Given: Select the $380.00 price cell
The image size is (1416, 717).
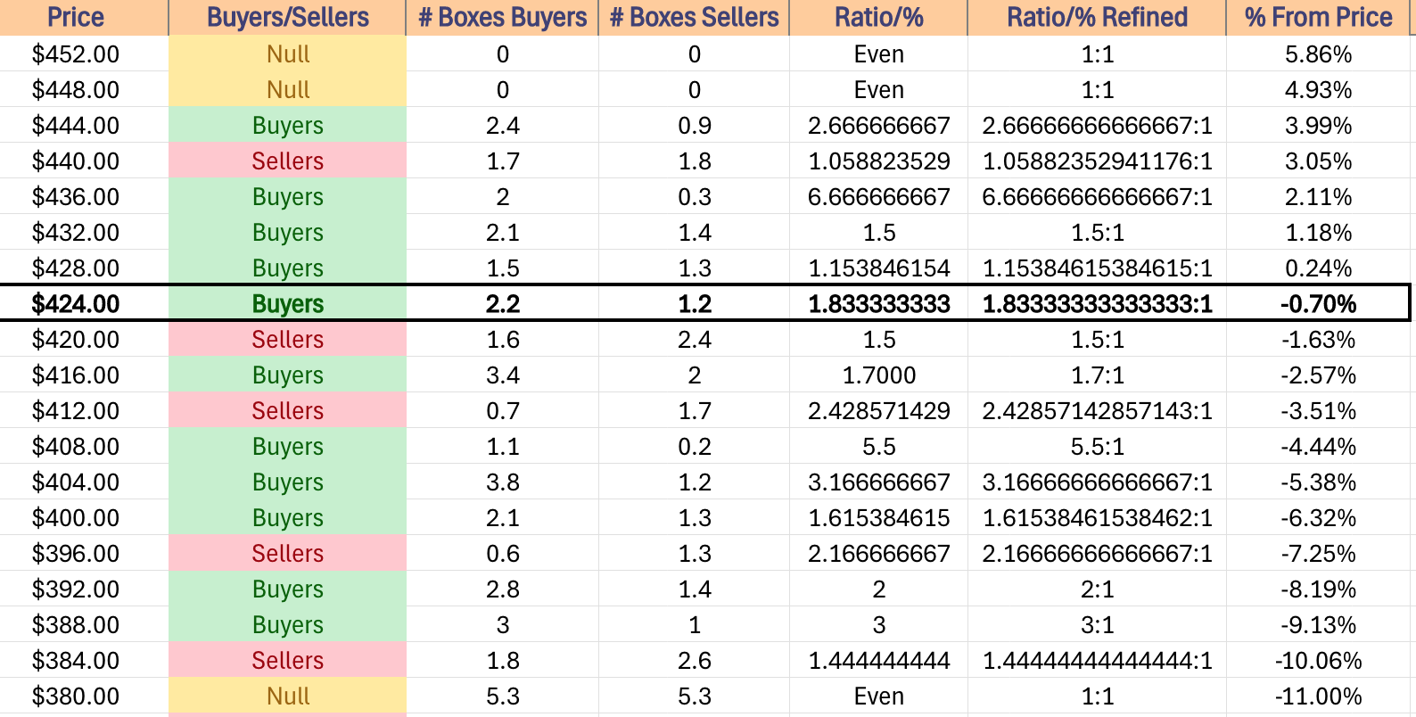Looking at the screenshot, I should [76, 696].
